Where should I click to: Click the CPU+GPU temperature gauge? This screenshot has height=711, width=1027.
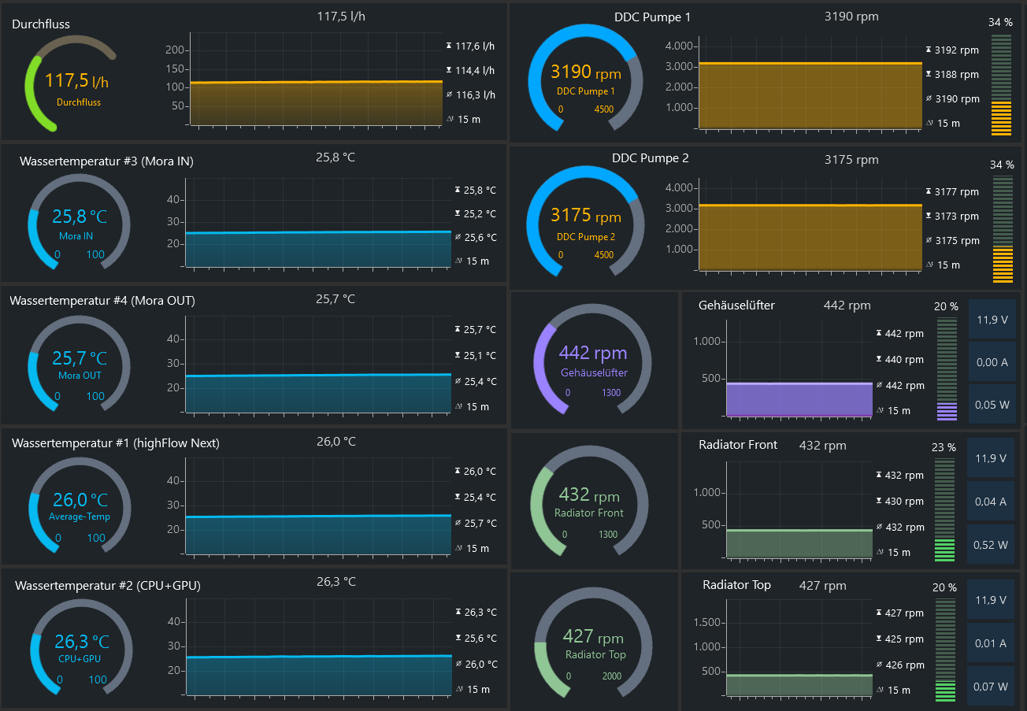[x=81, y=646]
